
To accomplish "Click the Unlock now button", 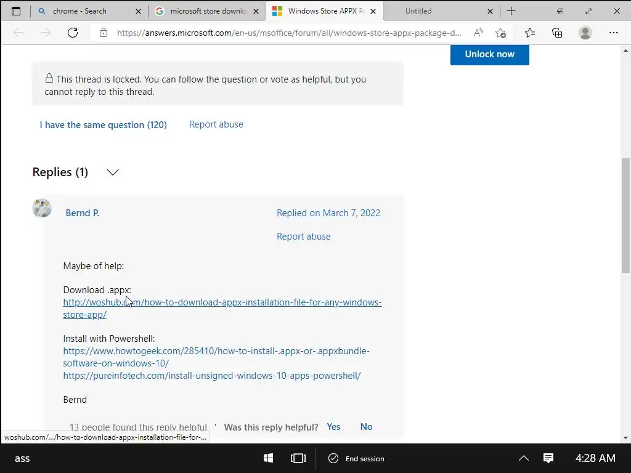I will pyautogui.click(x=490, y=54).
